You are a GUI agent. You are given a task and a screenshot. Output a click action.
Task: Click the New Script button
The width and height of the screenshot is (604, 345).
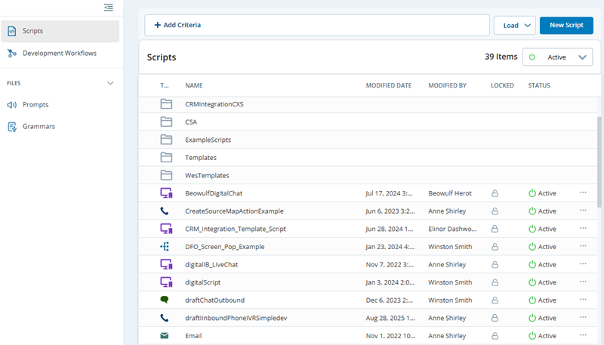tap(566, 25)
